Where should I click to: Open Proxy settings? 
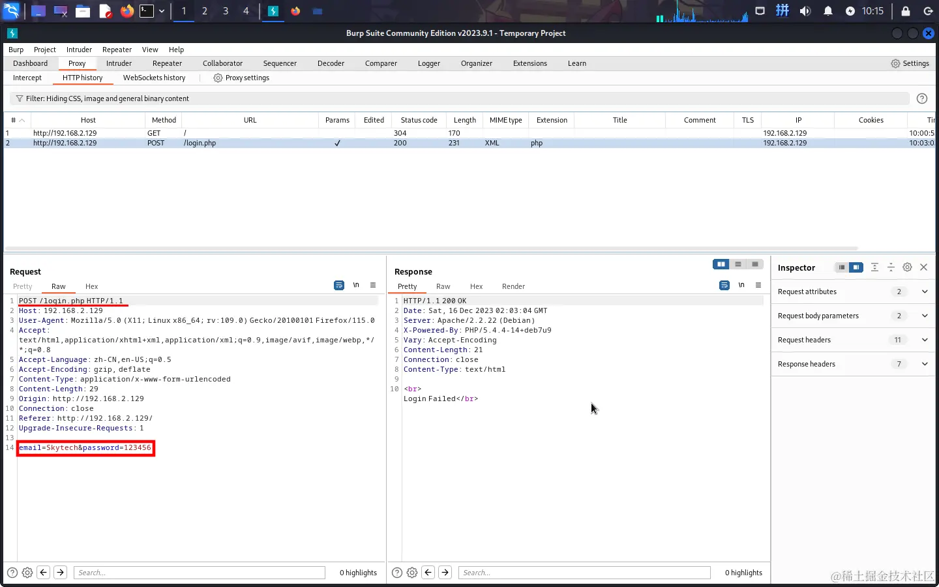241,78
